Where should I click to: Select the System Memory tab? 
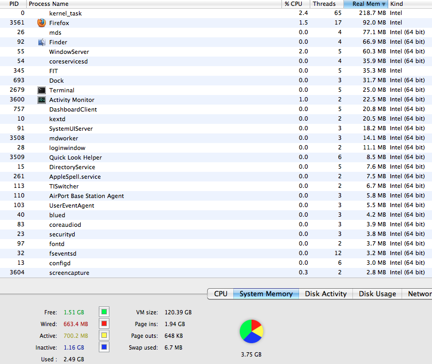[x=266, y=294]
